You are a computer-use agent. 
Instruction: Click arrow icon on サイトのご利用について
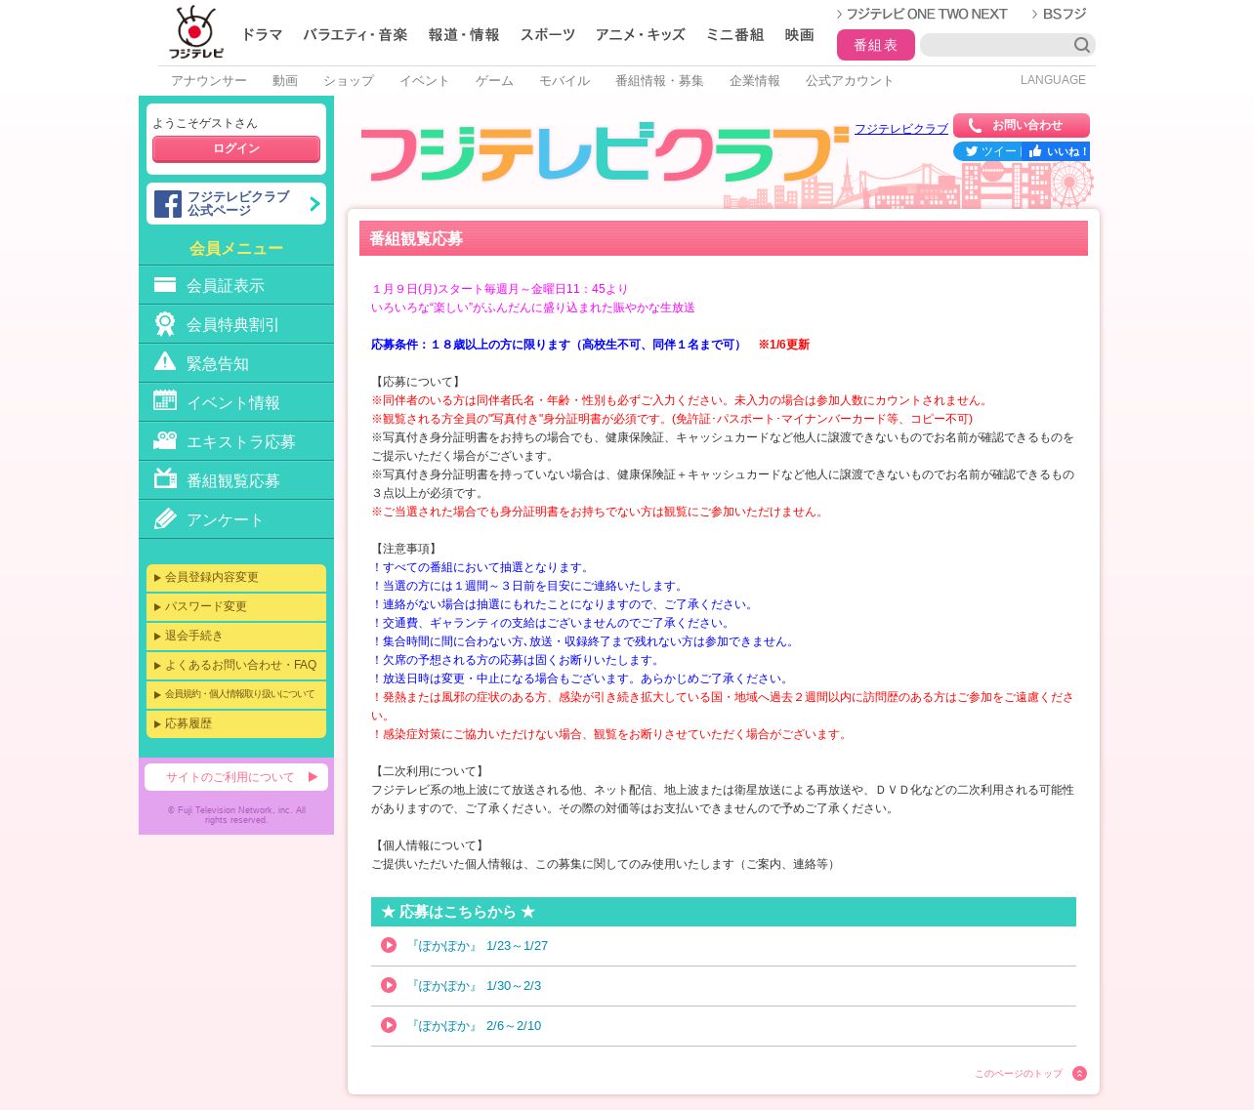click(x=313, y=777)
